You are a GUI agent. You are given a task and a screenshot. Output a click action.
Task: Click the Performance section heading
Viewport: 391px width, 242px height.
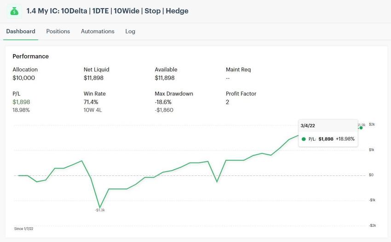pos(30,56)
